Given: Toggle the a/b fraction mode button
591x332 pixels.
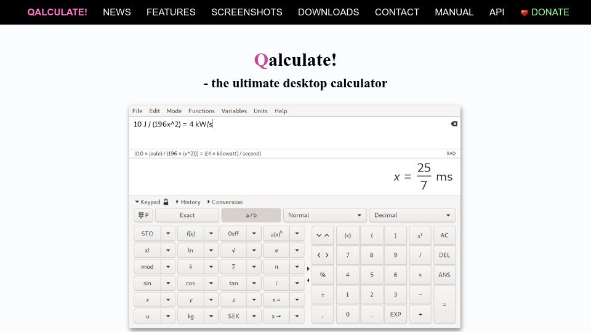Looking at the screenshot, I should tap(251, 215).
